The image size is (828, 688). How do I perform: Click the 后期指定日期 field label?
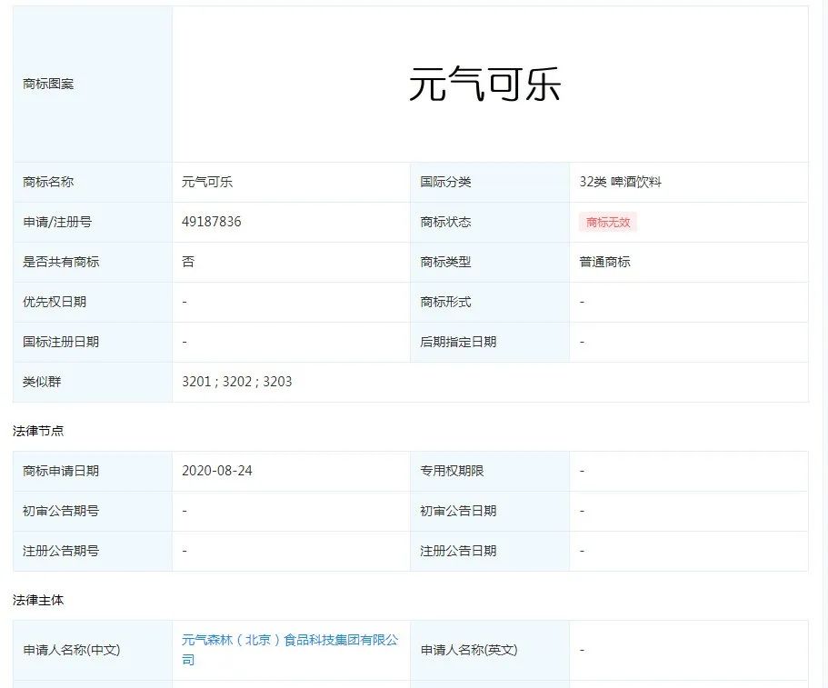pyautogui.click(x=458, y=342)
